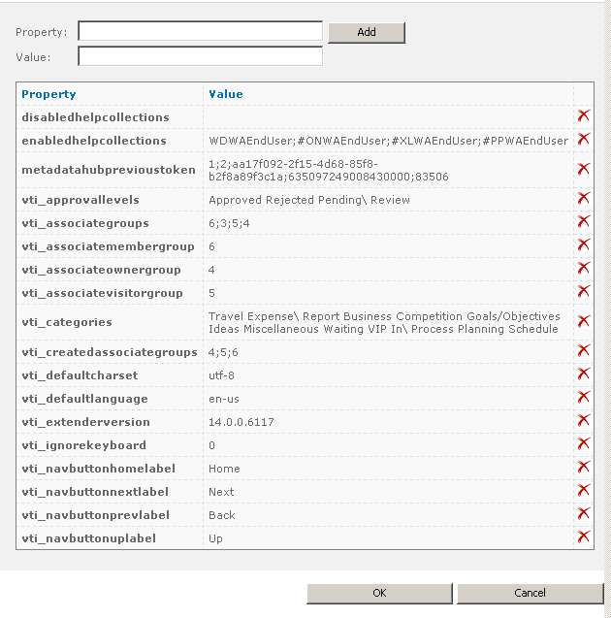Delete the disabledhelpcollections property
The width and height of the screenshot is (611, 618).
(584, 115)
